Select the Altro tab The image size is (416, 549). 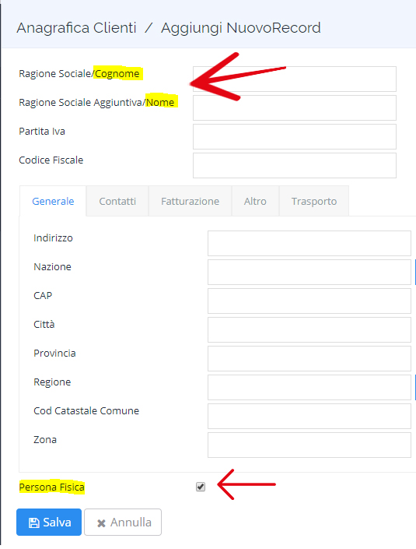pyautogui.click(x=255, y=201)
